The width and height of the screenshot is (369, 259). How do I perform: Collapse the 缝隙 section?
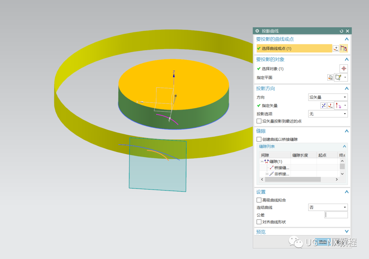[346, 131]
